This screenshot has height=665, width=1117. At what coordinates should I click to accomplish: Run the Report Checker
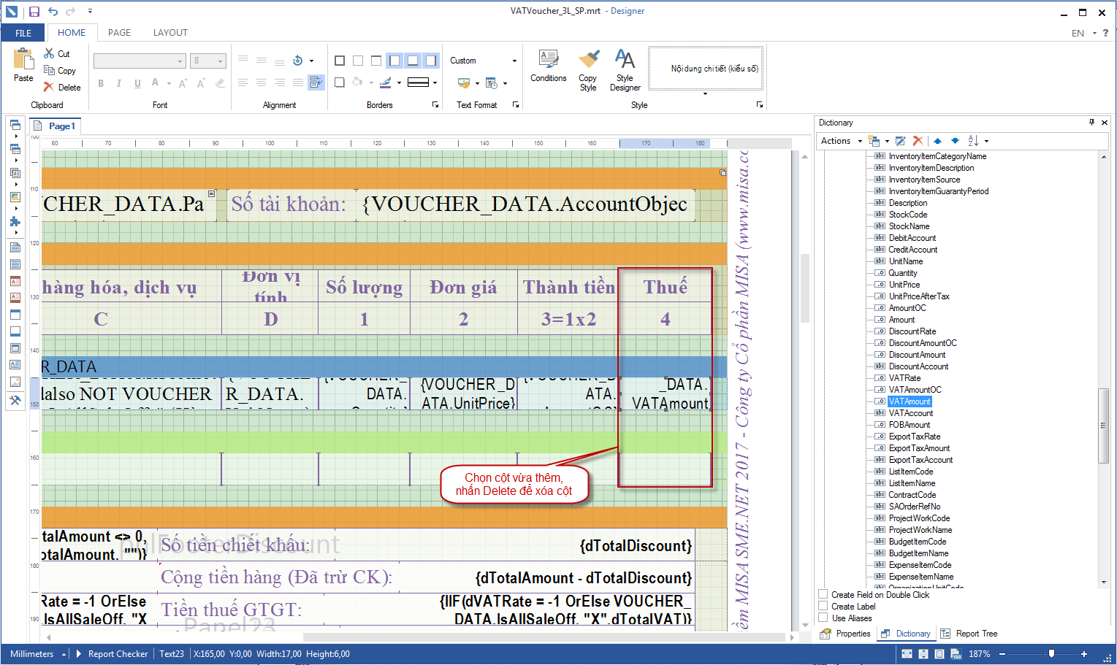[x=112, y=654]
